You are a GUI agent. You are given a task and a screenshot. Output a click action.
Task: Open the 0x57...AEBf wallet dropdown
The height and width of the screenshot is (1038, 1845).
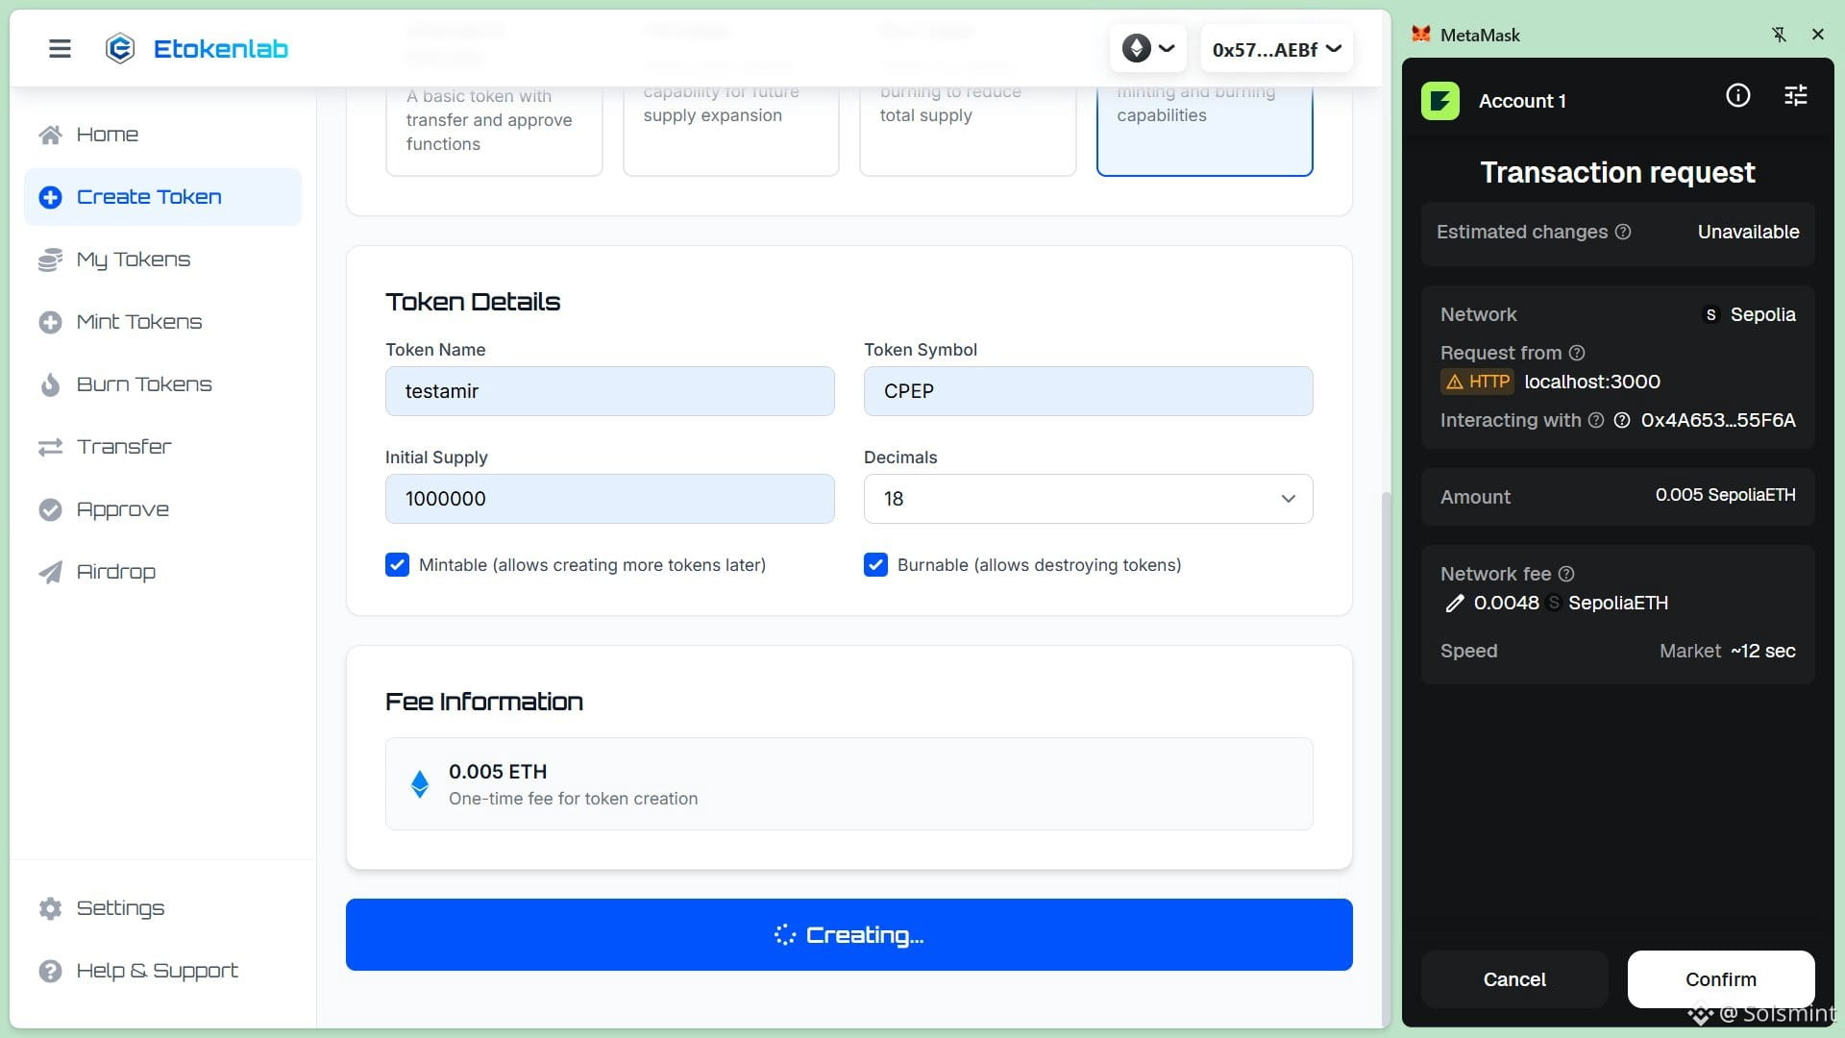tap(1276, 49)
